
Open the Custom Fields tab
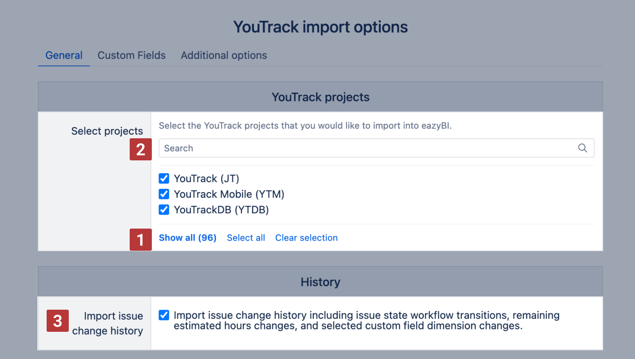pyautogui.click(x=132, y=55)
